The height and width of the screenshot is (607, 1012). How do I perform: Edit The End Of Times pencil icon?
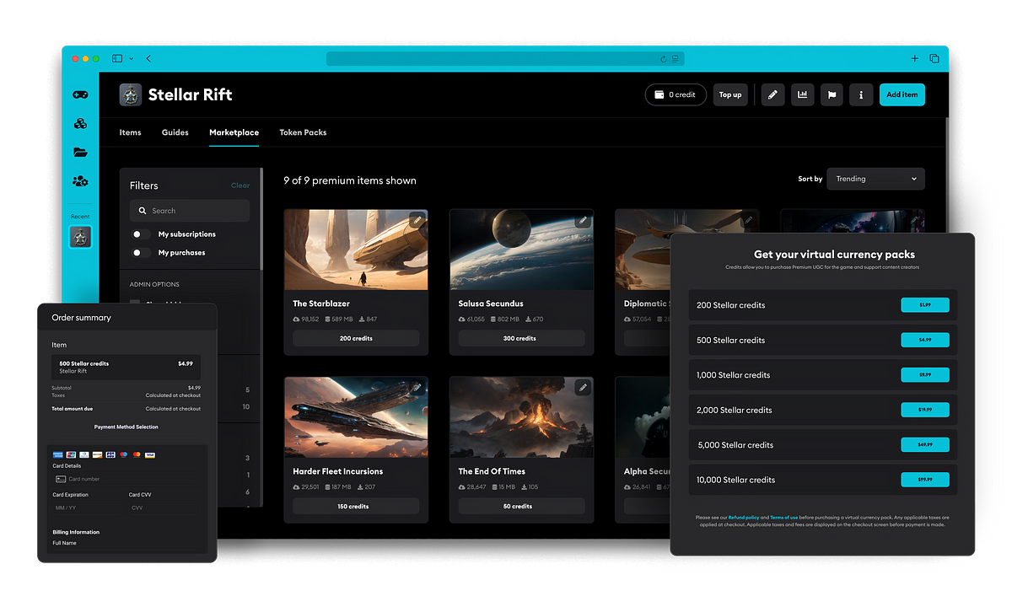pos(582,388)
